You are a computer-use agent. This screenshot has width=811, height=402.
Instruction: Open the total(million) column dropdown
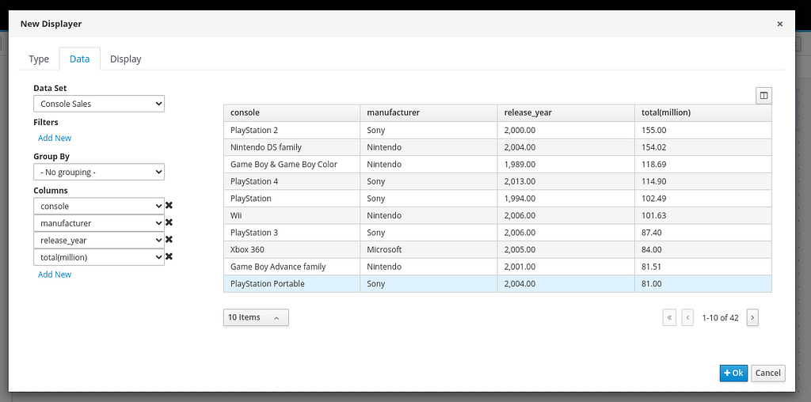(99, 257)
